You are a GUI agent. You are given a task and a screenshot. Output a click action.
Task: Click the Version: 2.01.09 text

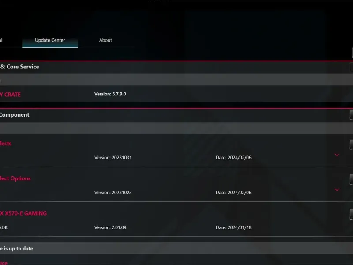pos(110,227)
